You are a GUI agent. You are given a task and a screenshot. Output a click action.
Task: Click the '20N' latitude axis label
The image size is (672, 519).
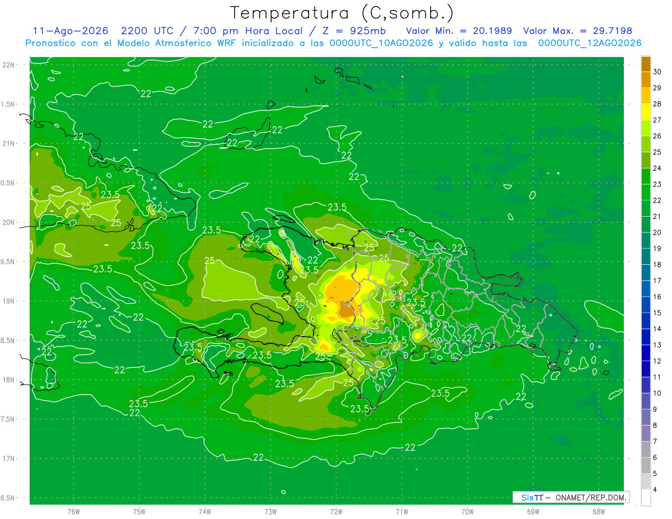(8, 222)
